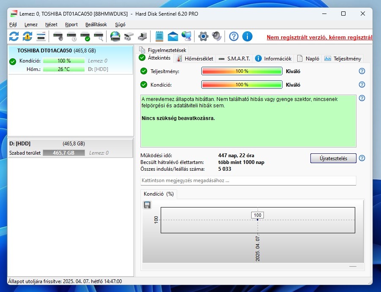
Task: Click the '2025. 04. 07.' chart date label
Action: pos(258,248)
